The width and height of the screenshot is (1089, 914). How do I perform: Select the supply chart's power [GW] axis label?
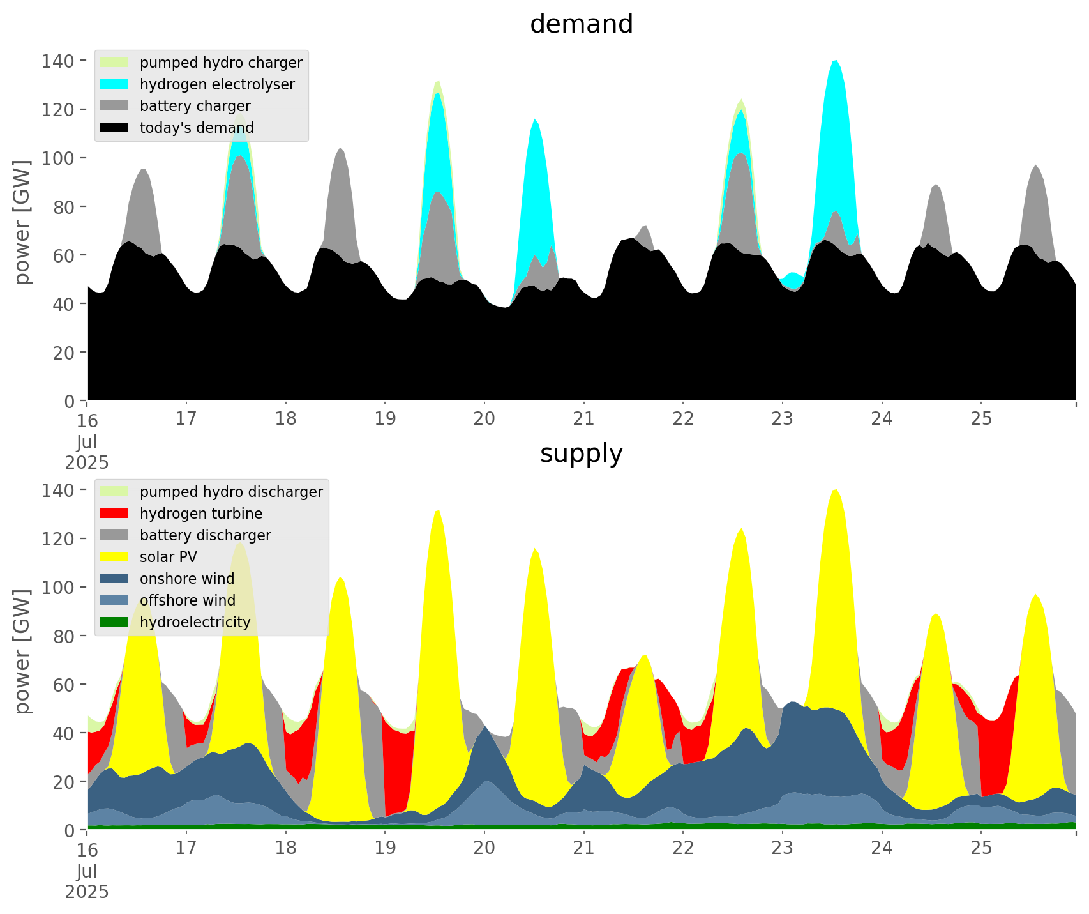tap(22, 651)
